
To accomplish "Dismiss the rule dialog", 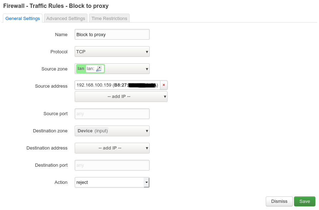I will coord(279,201).
